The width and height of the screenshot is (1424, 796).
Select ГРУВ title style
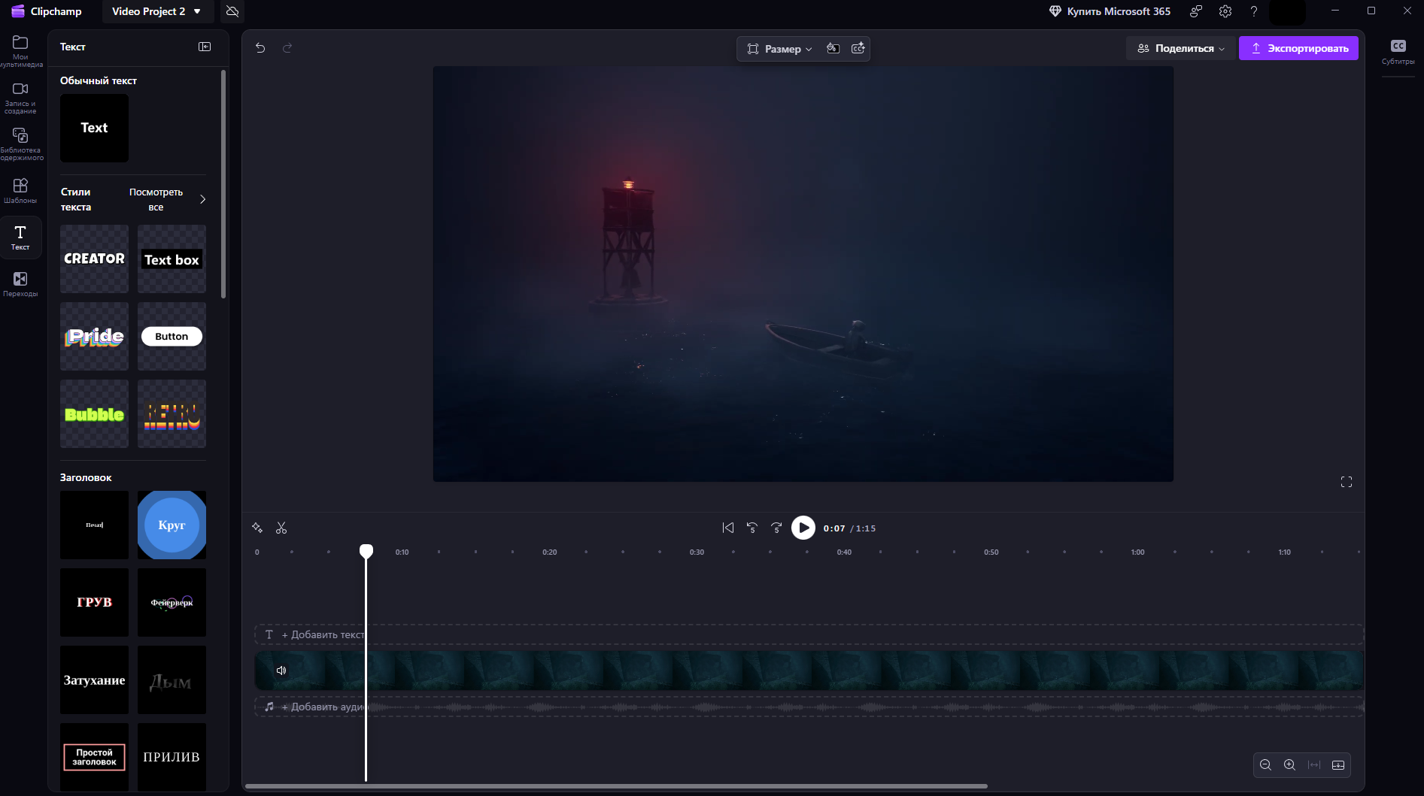coord(94,602)
